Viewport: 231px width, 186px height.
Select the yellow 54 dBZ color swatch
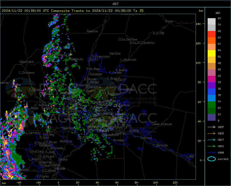tap(211, 53)
